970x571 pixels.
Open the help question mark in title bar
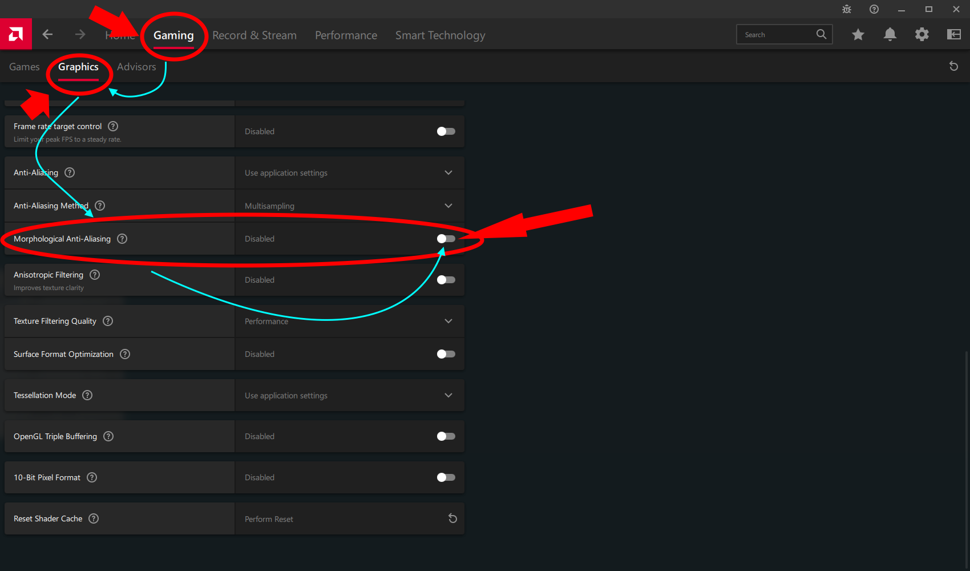point(874,9)
